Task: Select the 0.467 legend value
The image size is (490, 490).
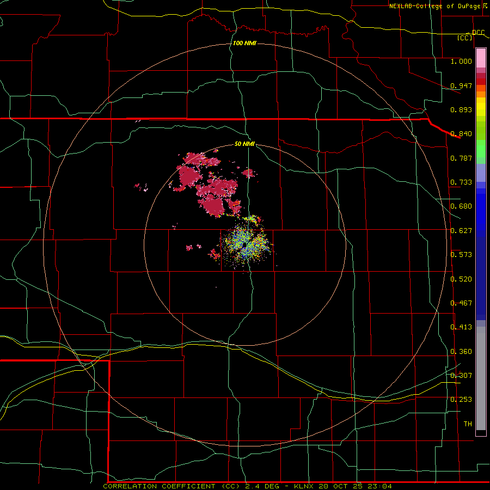Action: (461, 303)
